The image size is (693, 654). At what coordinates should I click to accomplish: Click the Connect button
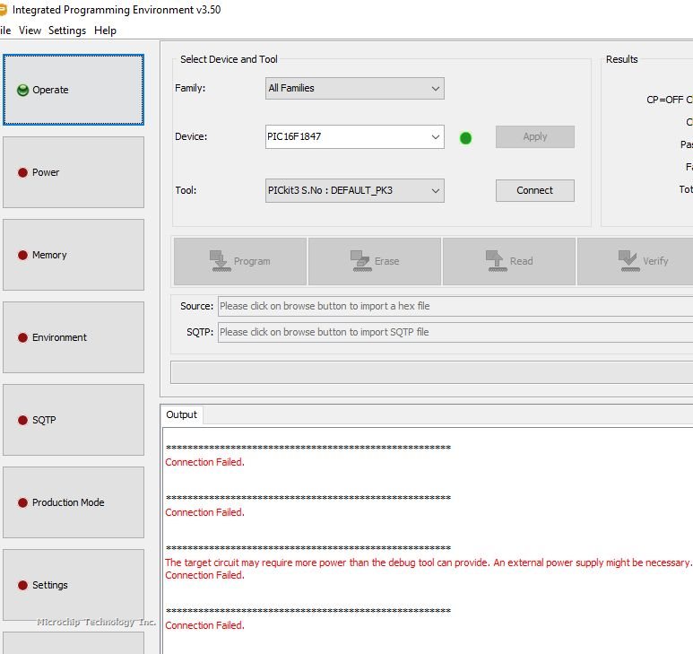[x=534, y=190]
